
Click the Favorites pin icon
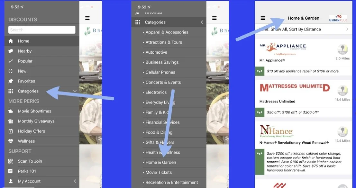pyautogui.click(x=11, y=81)
